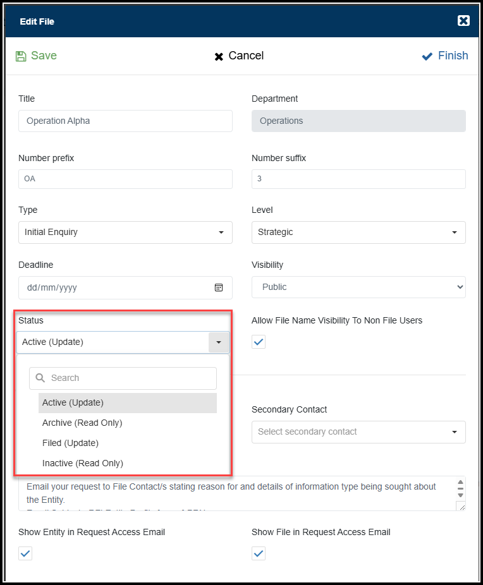Click the Finish checkmark icon

pyautogui.click(x=427, y=57)
